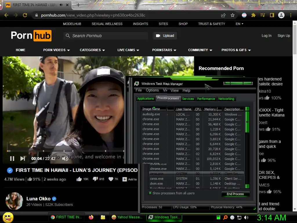
Task: Switch to Yahoo! Messenger taskbar button
Action: (127, 217)
